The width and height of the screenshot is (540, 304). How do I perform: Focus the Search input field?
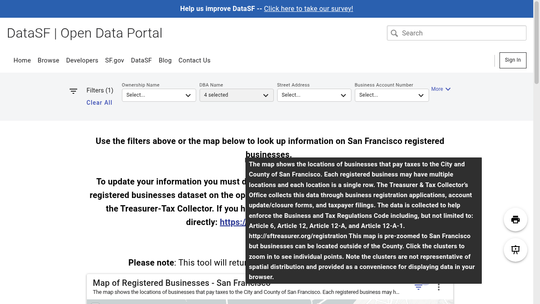456,33
